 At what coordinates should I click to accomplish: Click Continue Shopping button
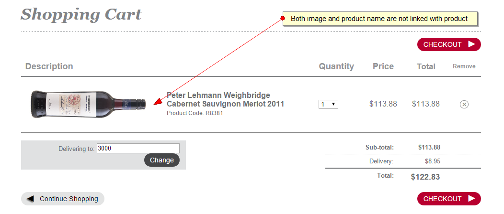[x=63, y=199]
